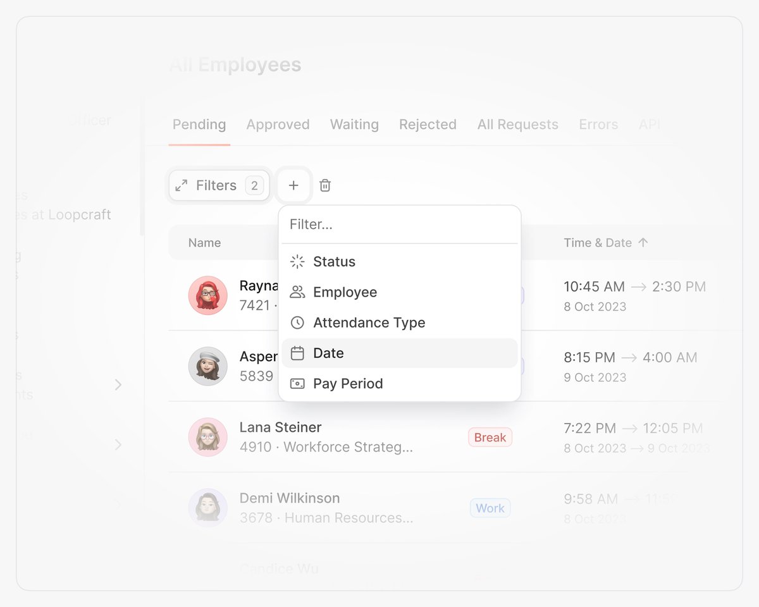The height and width of the screenshot is (607, 759).
Task: Click the trash icon to clear filters
Action: (324, 185)
